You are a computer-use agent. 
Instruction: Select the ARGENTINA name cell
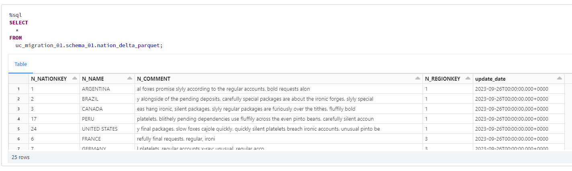tap(96, 89)
